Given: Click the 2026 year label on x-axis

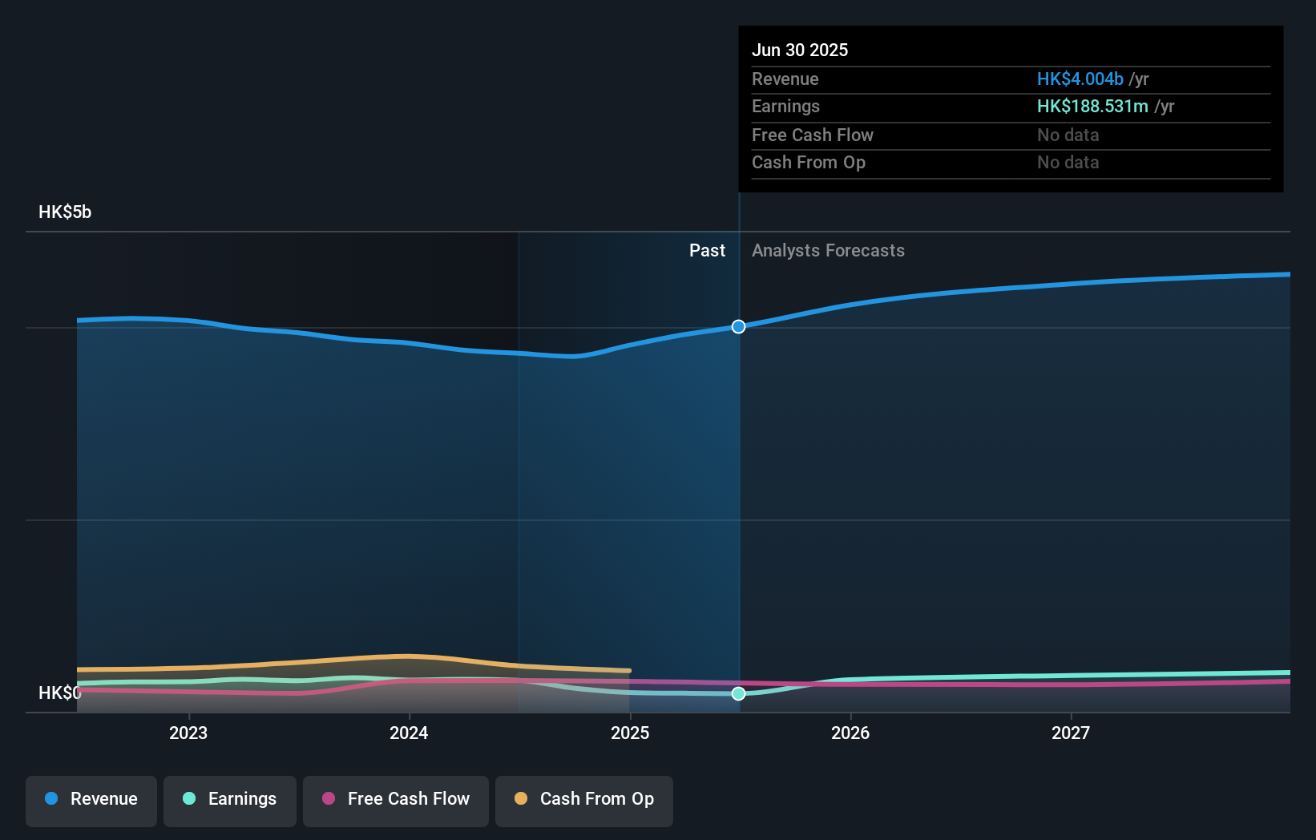Looking at the screenshot, I should tap(852, 732).
